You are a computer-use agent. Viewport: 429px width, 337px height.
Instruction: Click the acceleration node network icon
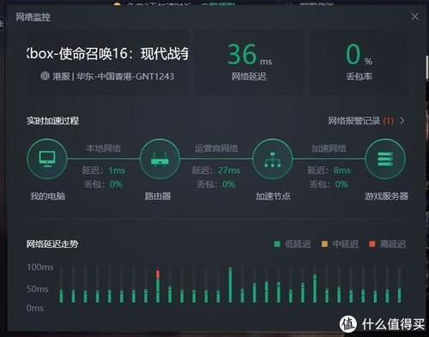[272, 159]
